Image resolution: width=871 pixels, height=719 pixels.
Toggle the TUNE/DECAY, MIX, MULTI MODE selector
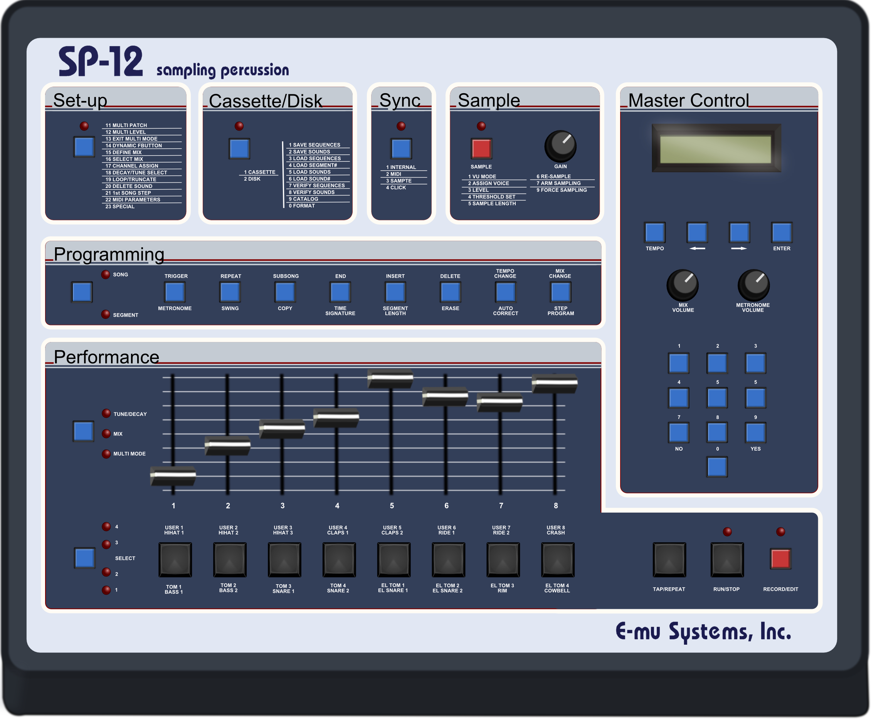coord(83,431)
